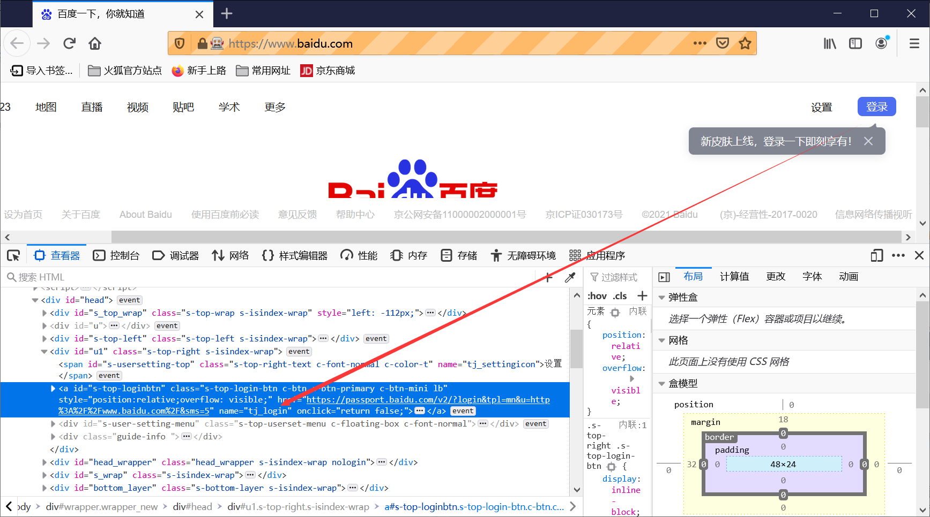Collapse the 弹性盒 flexbox section
This screenshot has height=517, width=930.
[x=661, y=298]
